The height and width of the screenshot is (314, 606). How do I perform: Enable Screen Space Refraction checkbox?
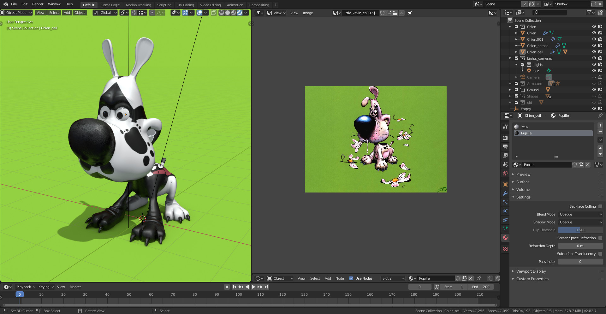600,238
